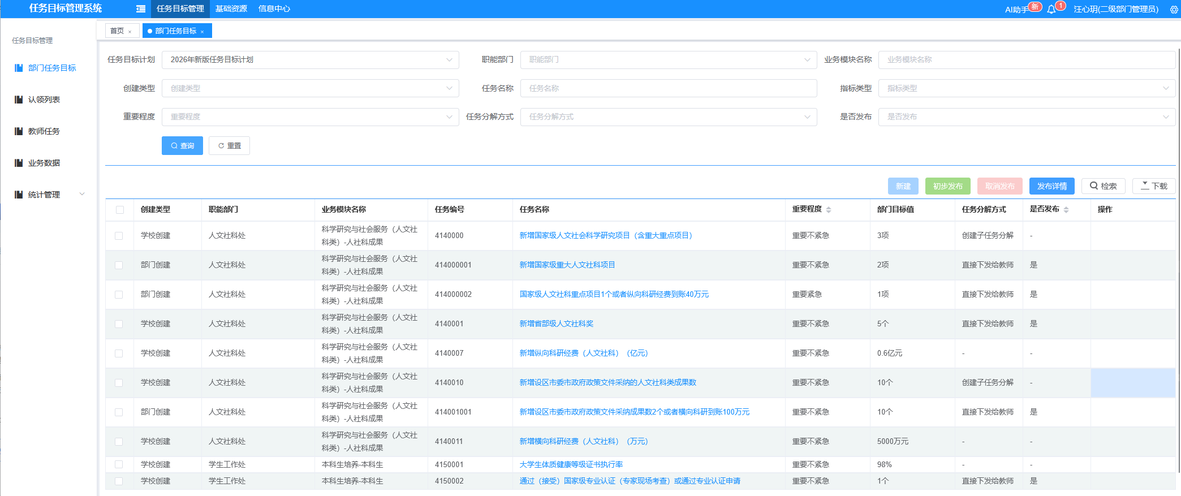Click the 初步发布 button
Screen dimensions: 1181x496
click(x=948, y=186)
